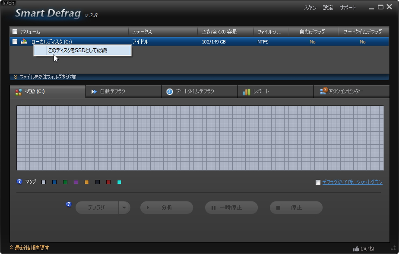Click the bar chart icon on the report tab
This screenshot has height=254, width=399.
click(x=246, y=92)
